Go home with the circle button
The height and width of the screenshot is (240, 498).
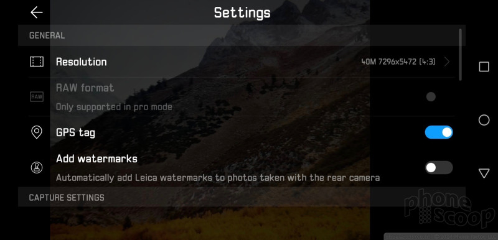click(x=484, y=120)
